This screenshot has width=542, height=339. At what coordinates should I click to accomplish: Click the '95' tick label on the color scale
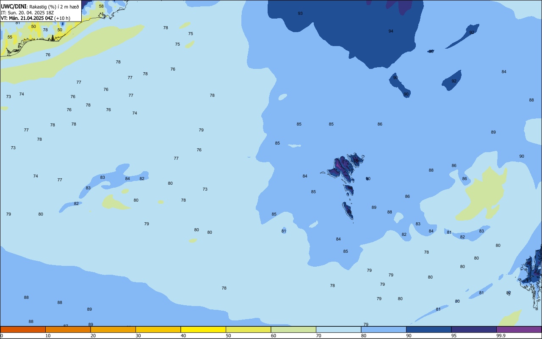[454, 336]
